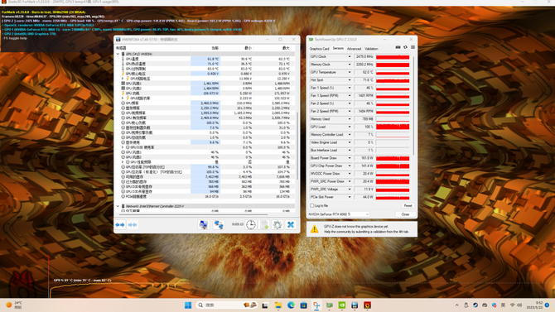Click the HWiNFO expand arrows icon
555x312 pixels.
[120, 225]
